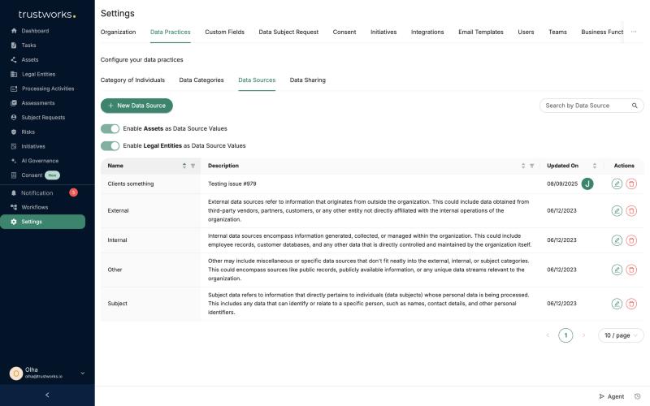Screen dimensions: 650x406
Task: Open the history clock icon
Action: click(x=638, y=396)
